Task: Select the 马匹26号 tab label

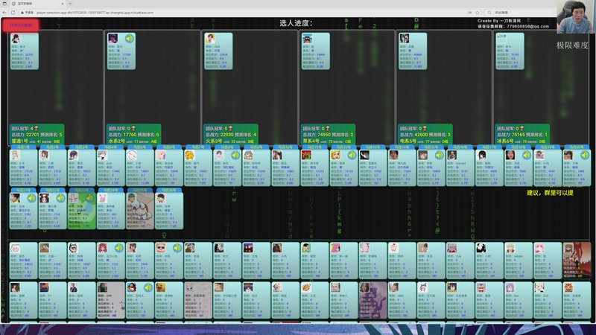Action: point(169,190)
